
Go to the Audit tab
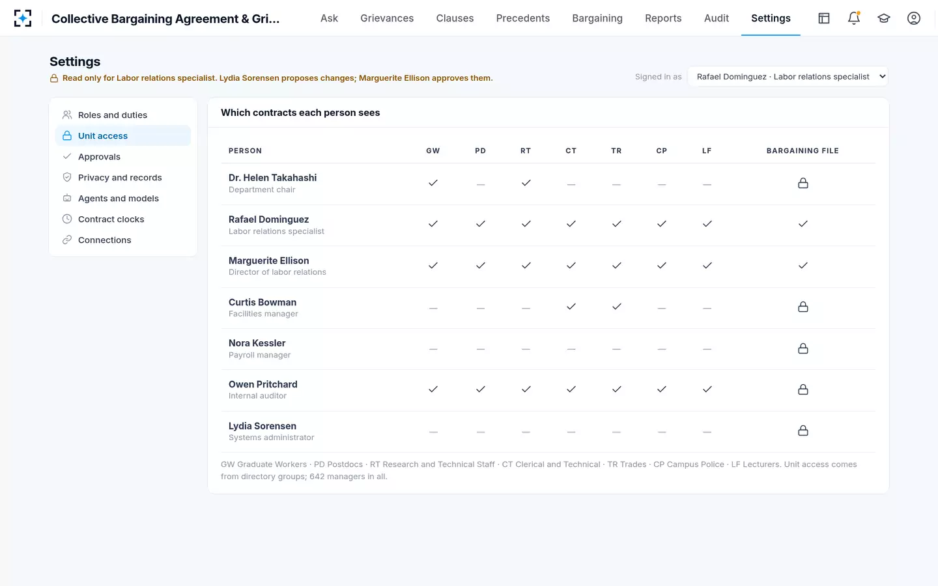(x=717, y=18)
